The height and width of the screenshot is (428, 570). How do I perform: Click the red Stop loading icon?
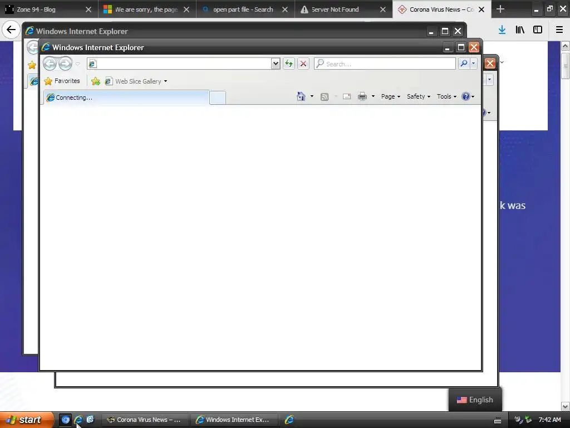[x=303, y=64]
